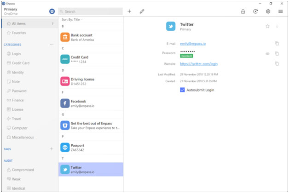Open the Weak passwords audit
289x193 pixels.
click(29, 179)
